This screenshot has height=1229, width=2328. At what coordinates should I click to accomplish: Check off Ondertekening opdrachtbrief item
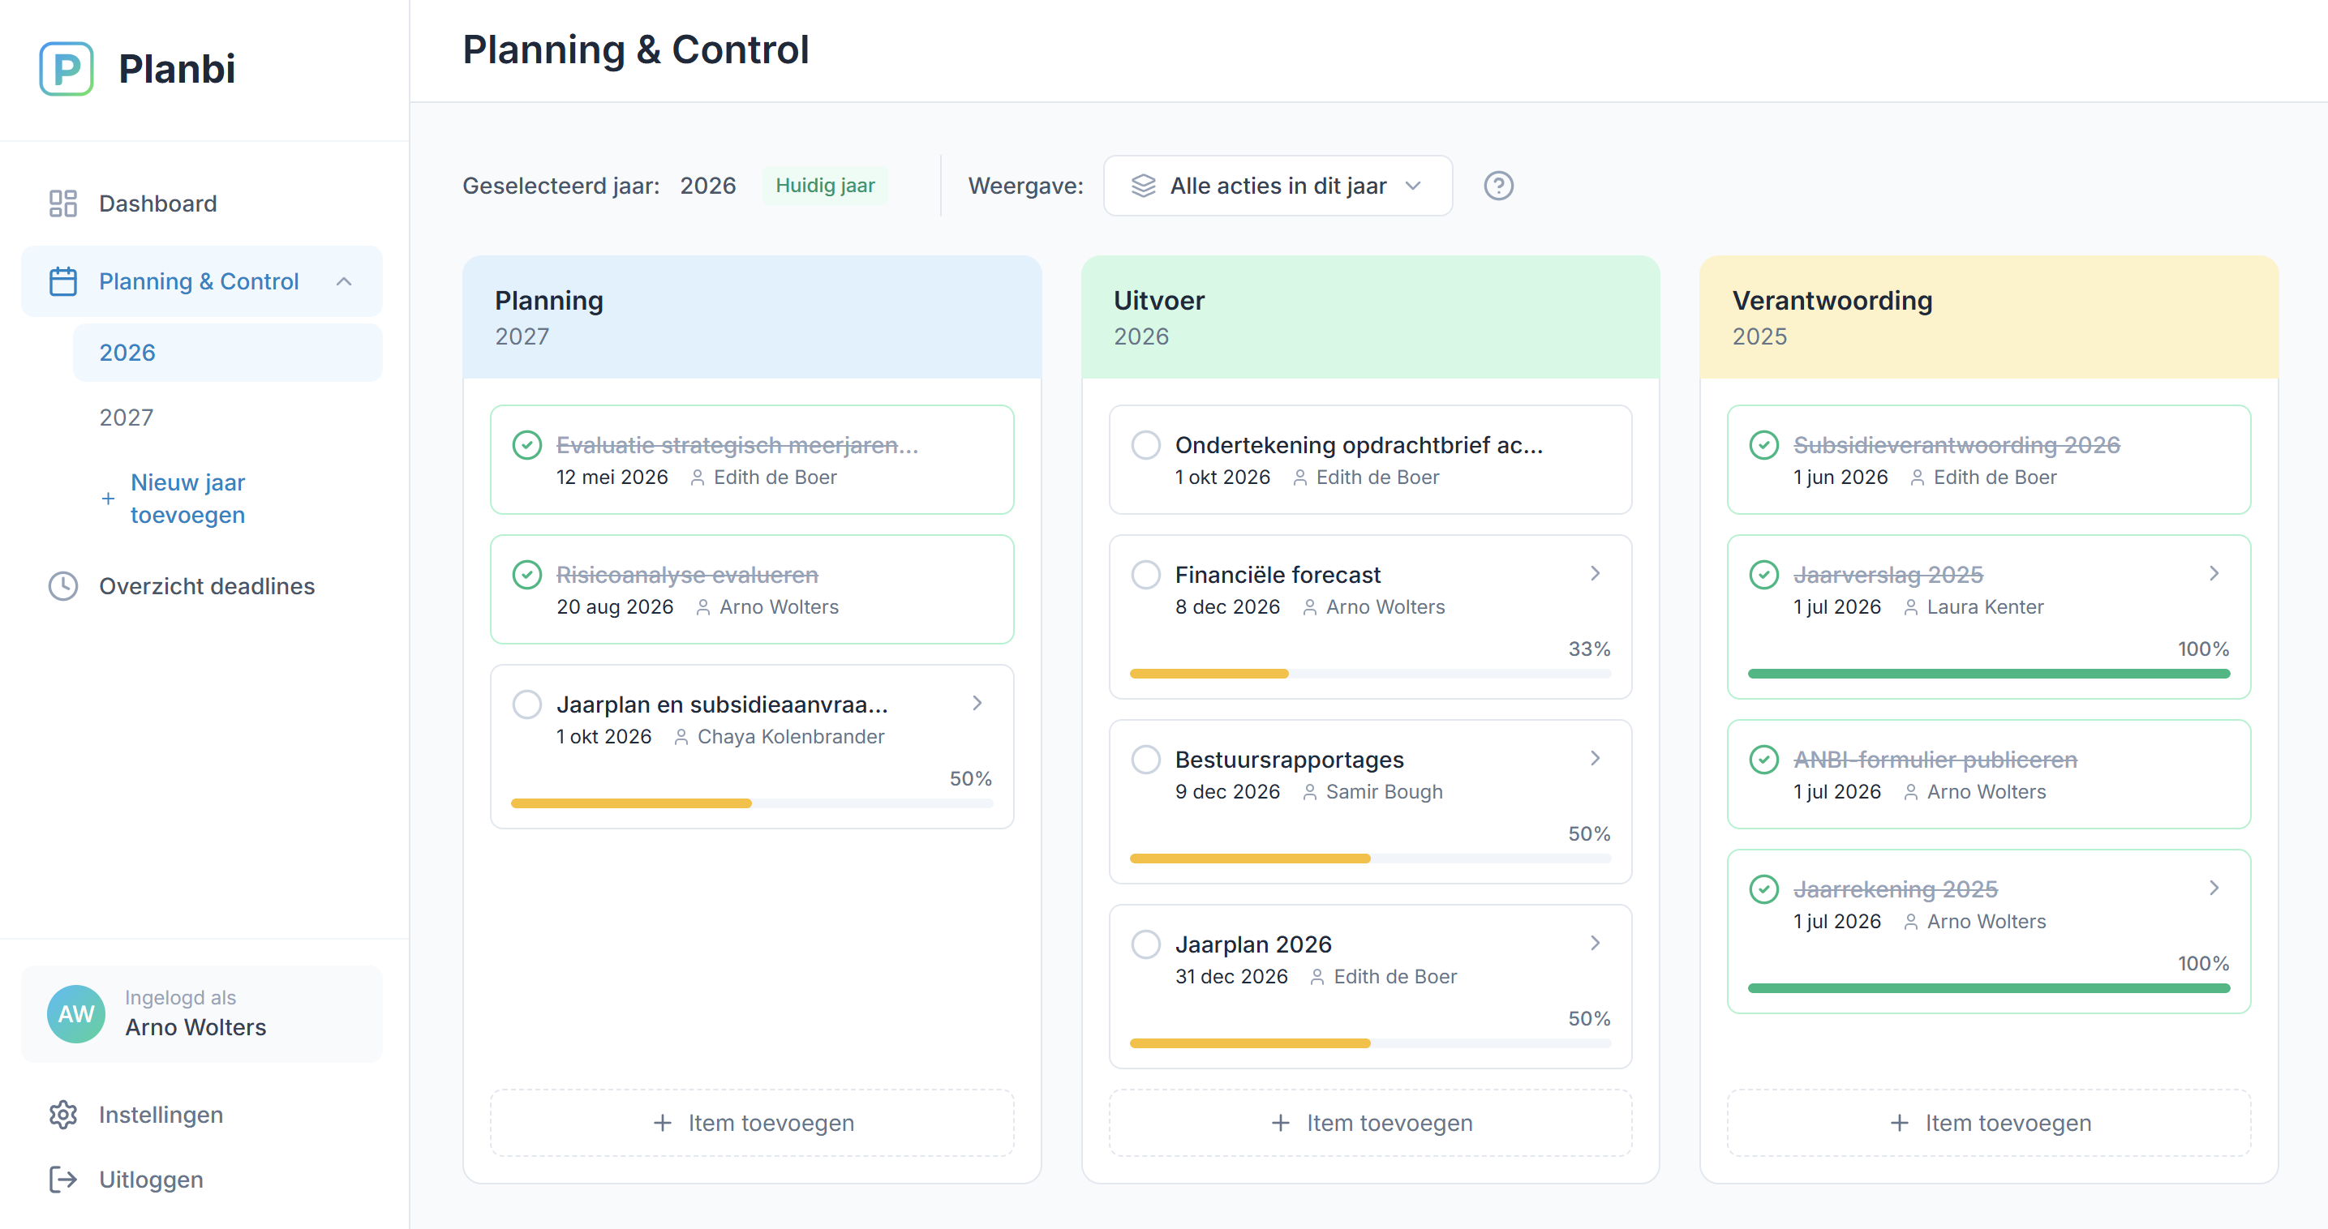click(1146, 445)
